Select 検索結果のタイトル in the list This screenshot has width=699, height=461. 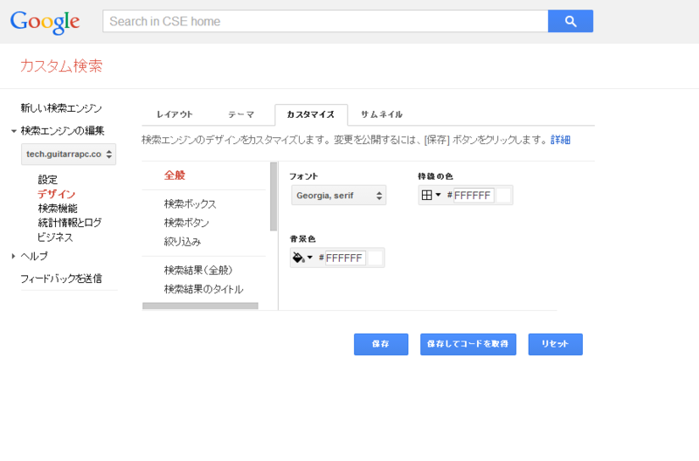[204, 289]
